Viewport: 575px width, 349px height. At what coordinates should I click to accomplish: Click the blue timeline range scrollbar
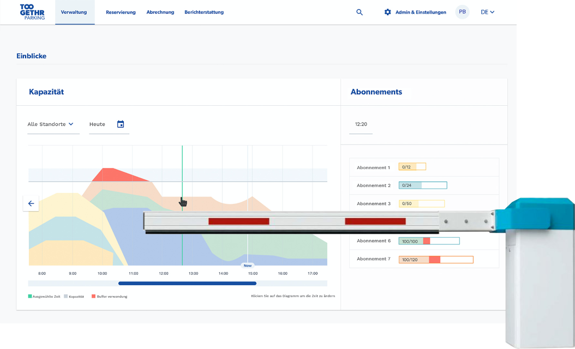click(x=187, y=284)
